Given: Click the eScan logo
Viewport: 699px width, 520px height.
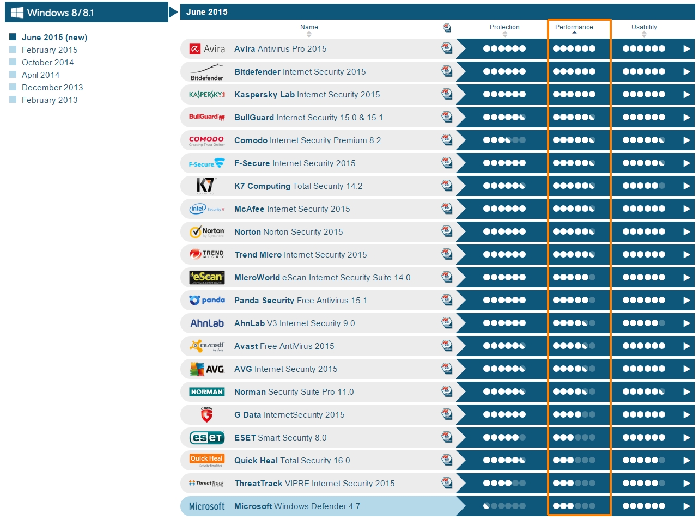Looking at the screenshot, I should pyautogui.click(x=207, y=278).
